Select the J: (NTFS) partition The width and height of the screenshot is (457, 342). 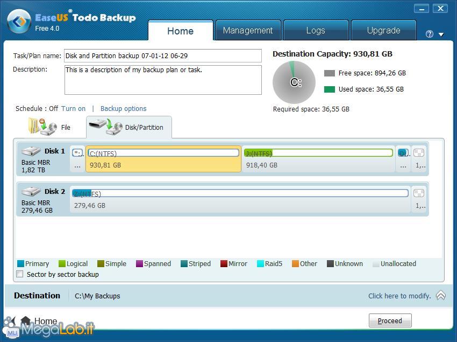click(x=318, y=158)
